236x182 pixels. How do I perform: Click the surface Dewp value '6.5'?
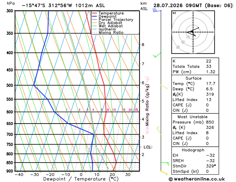209,89
